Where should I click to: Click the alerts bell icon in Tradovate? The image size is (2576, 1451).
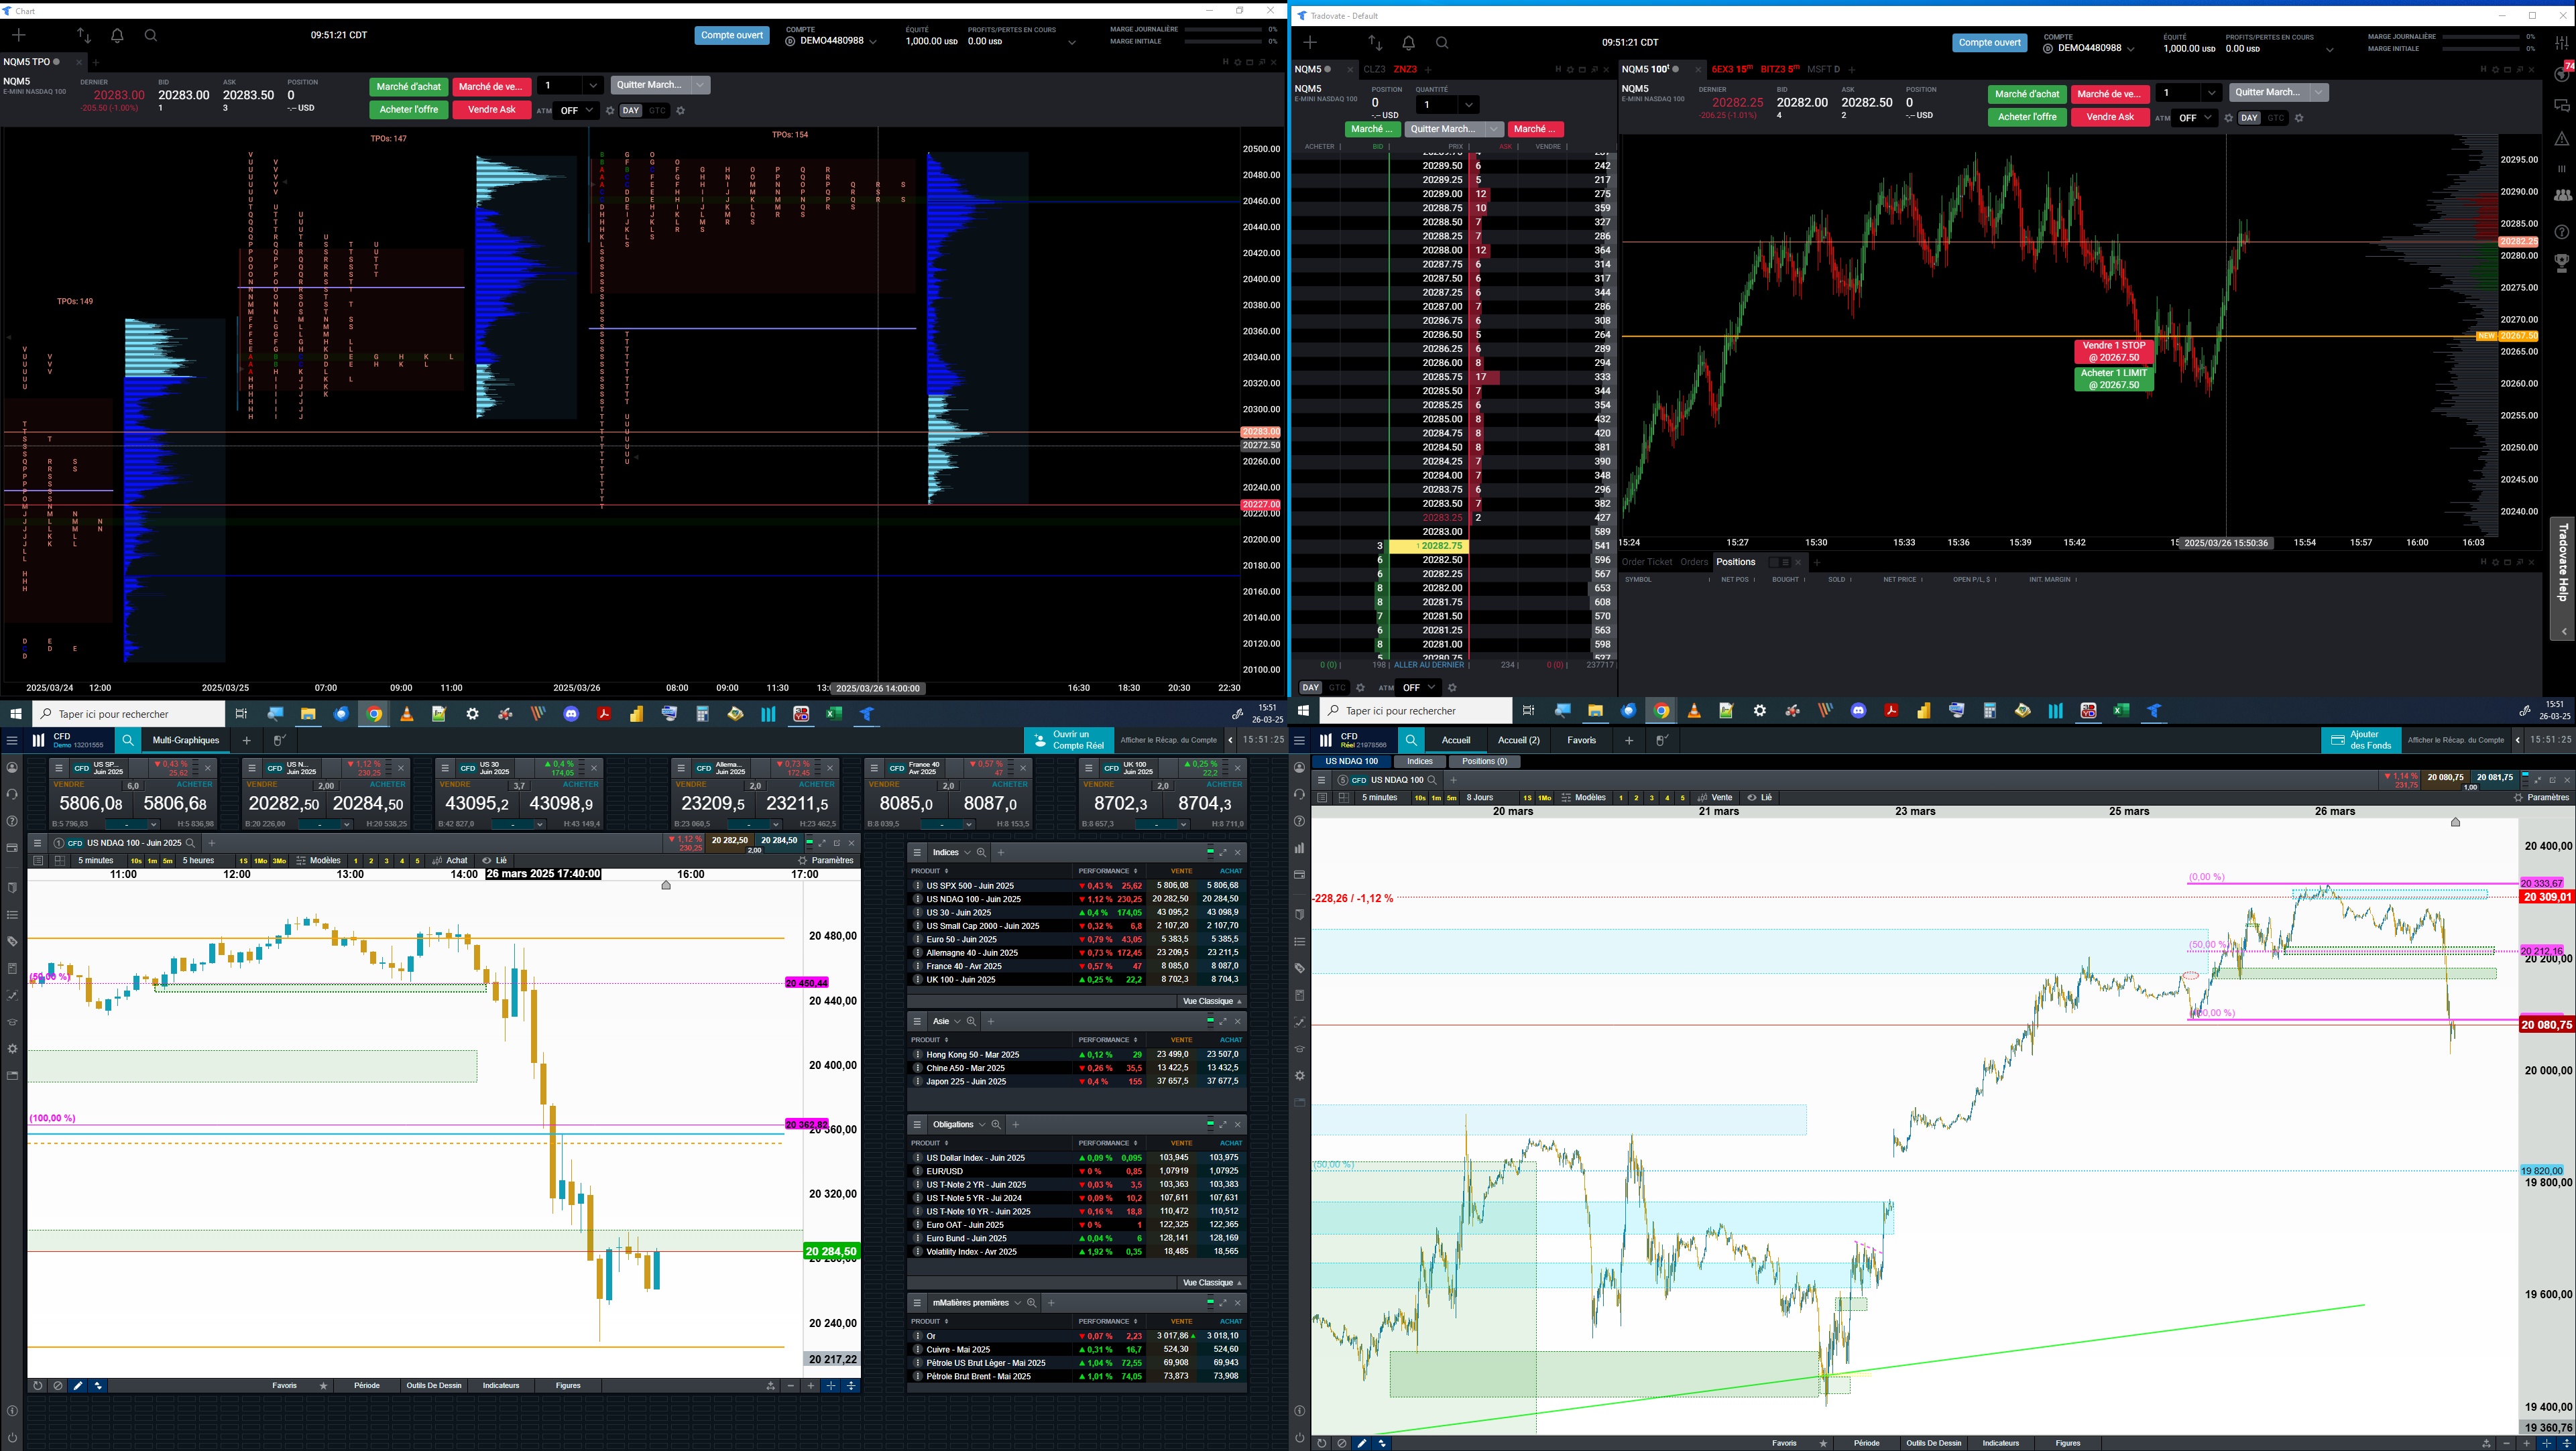tap(1408, 43)
